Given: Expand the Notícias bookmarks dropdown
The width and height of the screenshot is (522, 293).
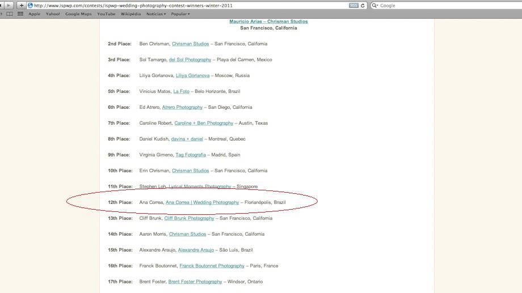Looking at the screenshot, I should pos(156,14).
